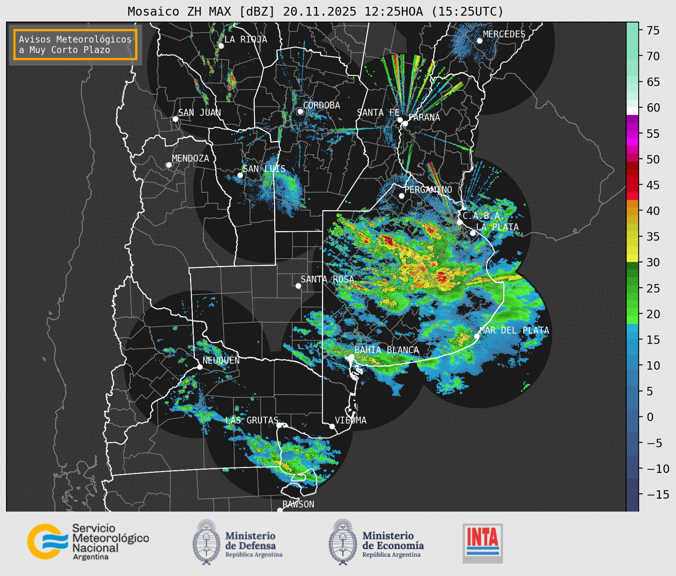This screenshot has height=576, width=676.
Task: Click the Mercedes city marker dot
Action: click(480, 41)
